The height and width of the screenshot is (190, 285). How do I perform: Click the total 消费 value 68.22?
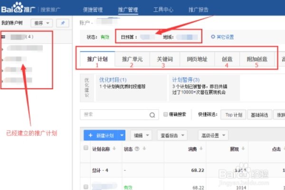[198, 170]
